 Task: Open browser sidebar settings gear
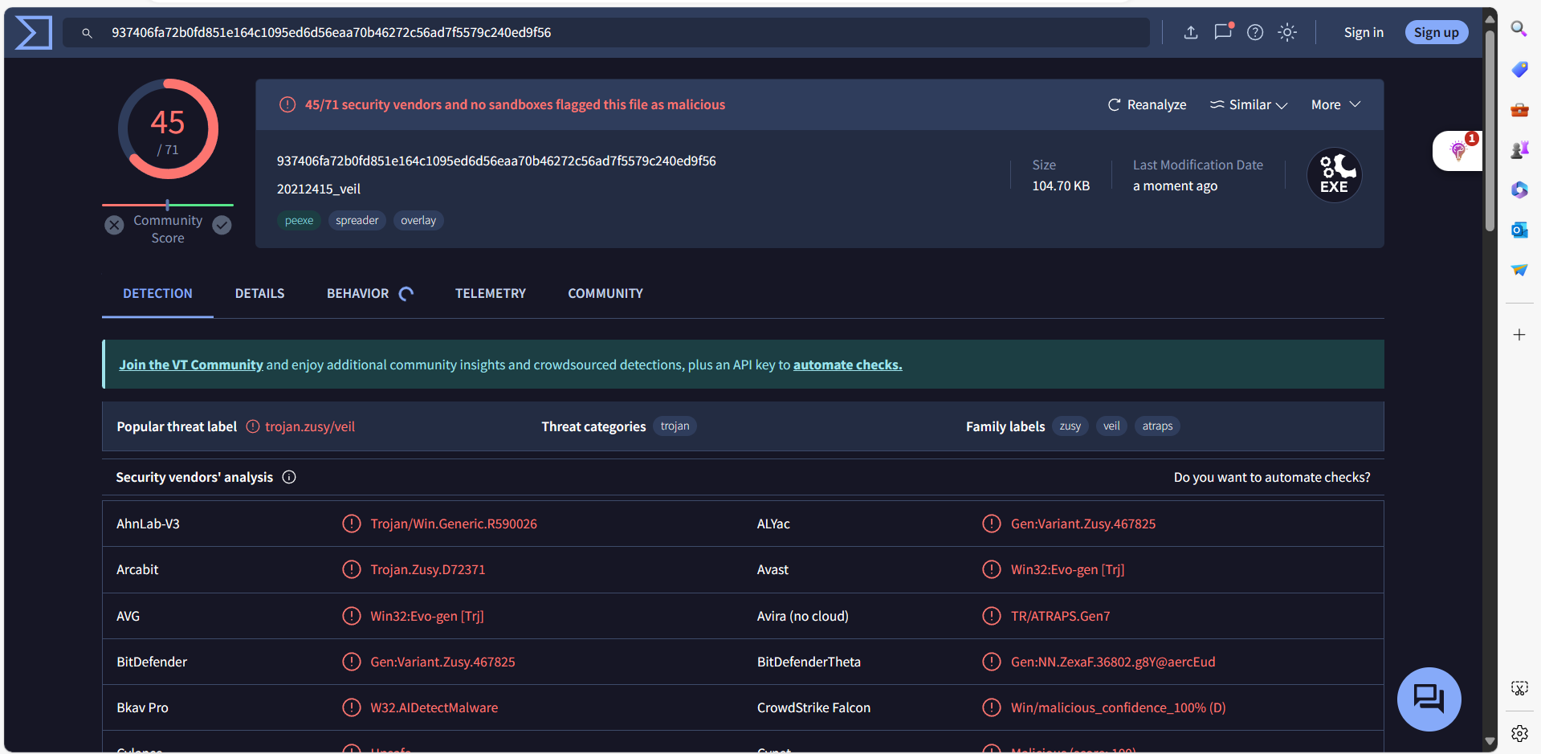(1519, 733)
